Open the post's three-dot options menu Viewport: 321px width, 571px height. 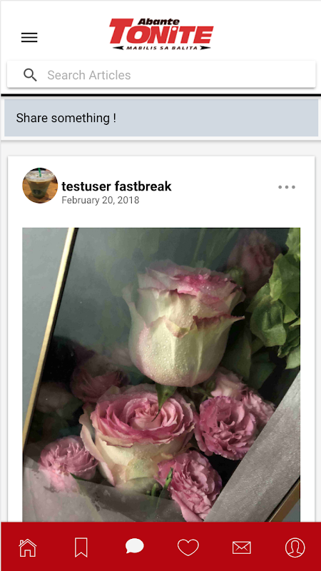tap(287, 187)
